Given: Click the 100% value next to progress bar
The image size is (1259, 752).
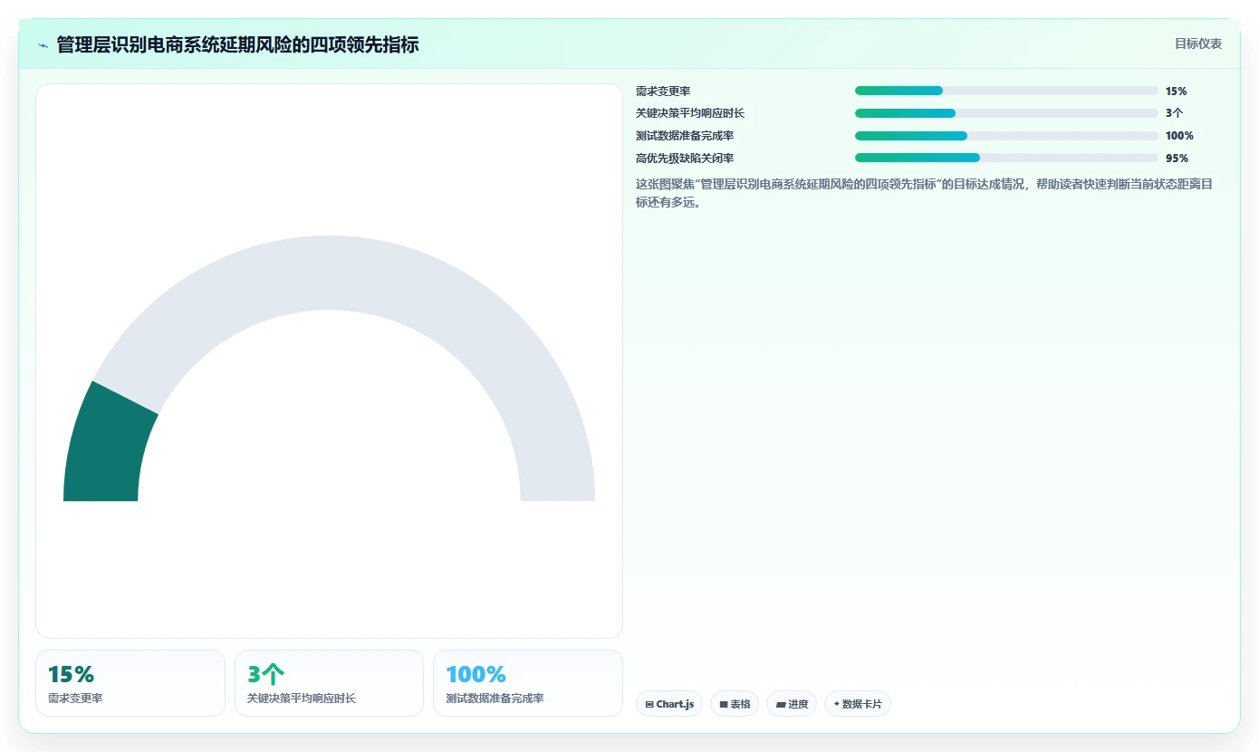Looking at the screenshot, I should click(x=1179, y=136).
